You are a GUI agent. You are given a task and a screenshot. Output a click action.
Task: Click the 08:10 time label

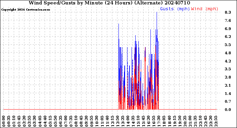[x=76, y=121]
